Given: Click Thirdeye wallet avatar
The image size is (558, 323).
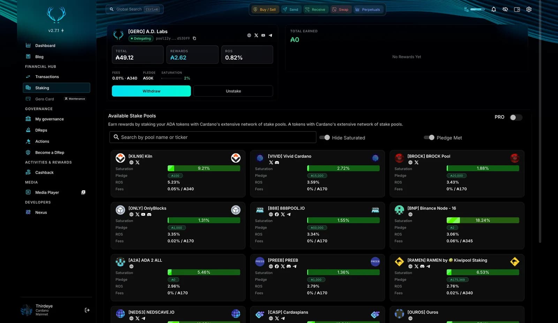Looking at the screenshot, I should click(27, 310).
